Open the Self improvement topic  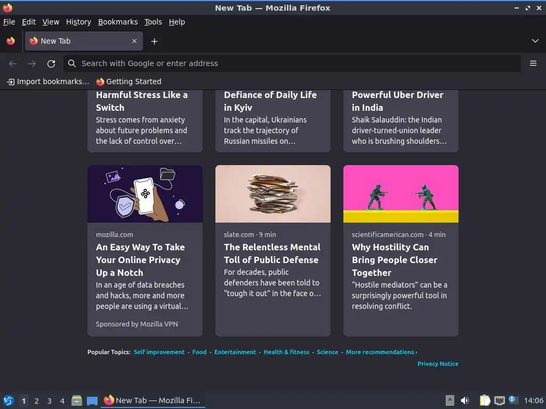[x=159, y=352]
